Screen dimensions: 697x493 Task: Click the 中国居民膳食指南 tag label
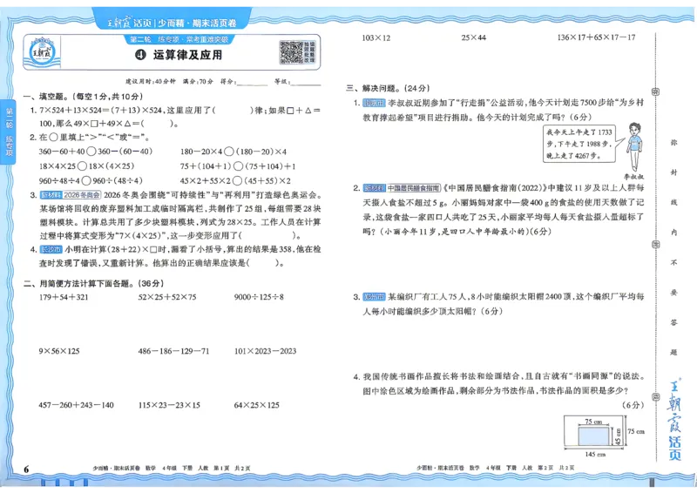pos(413,188)
